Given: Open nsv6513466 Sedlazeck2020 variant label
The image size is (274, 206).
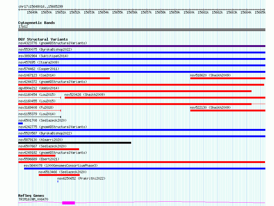Looking at the screenshot, I should tap(62, 172).
